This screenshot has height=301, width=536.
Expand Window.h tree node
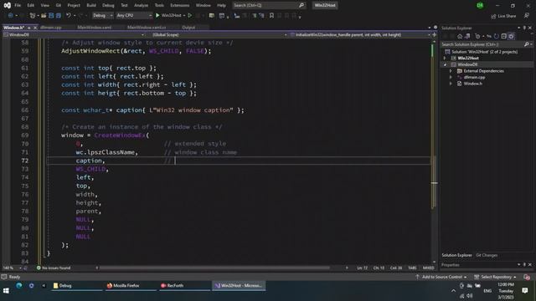pos(451,84)
